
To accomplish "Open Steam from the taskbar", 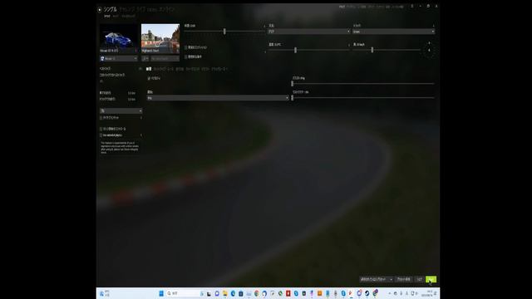I will (x=367, y=293).
